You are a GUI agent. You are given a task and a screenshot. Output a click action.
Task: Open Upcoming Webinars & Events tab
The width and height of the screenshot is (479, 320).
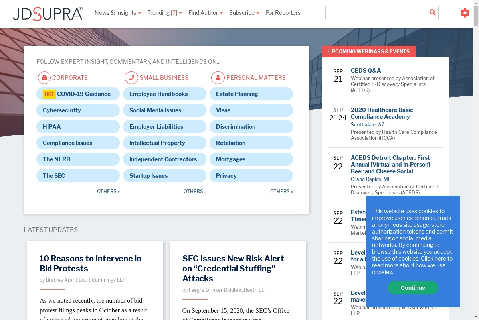point(369,52)
